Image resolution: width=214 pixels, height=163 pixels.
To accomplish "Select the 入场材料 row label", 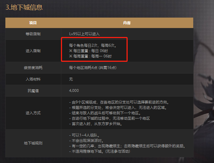I will pyautogui.click(x=33, y=79).
